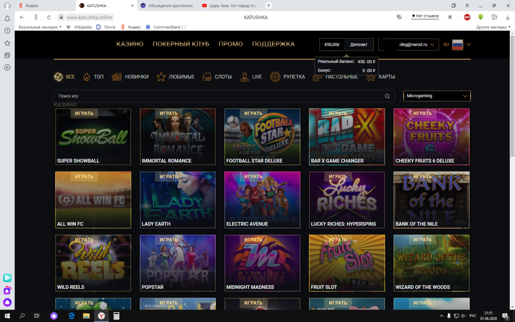
Task: Open the Wizard of the Woods thumbnail
Action: pos(432,263)
